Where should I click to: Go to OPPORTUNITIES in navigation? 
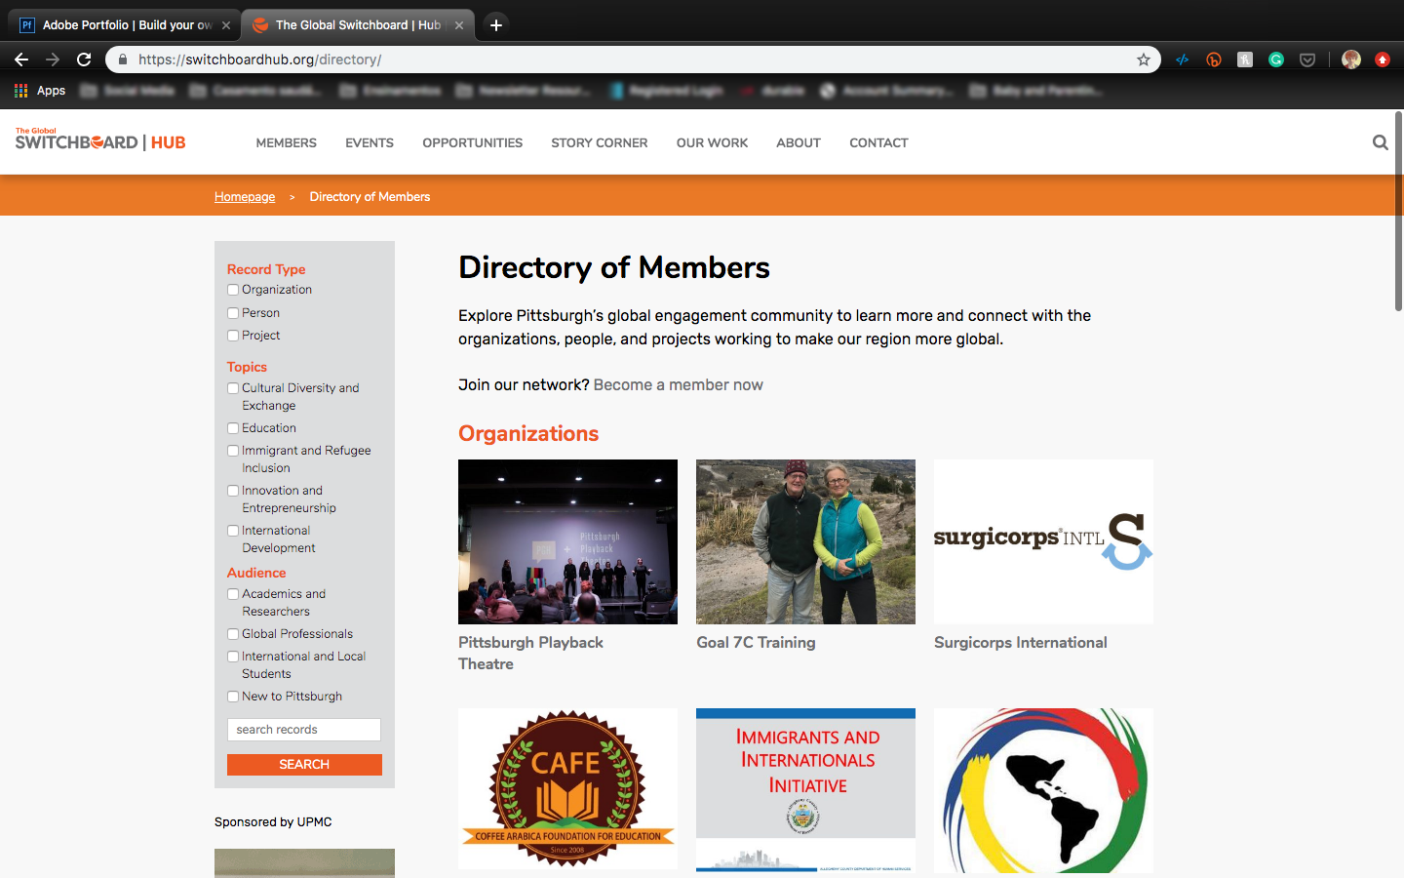[473, 142]
